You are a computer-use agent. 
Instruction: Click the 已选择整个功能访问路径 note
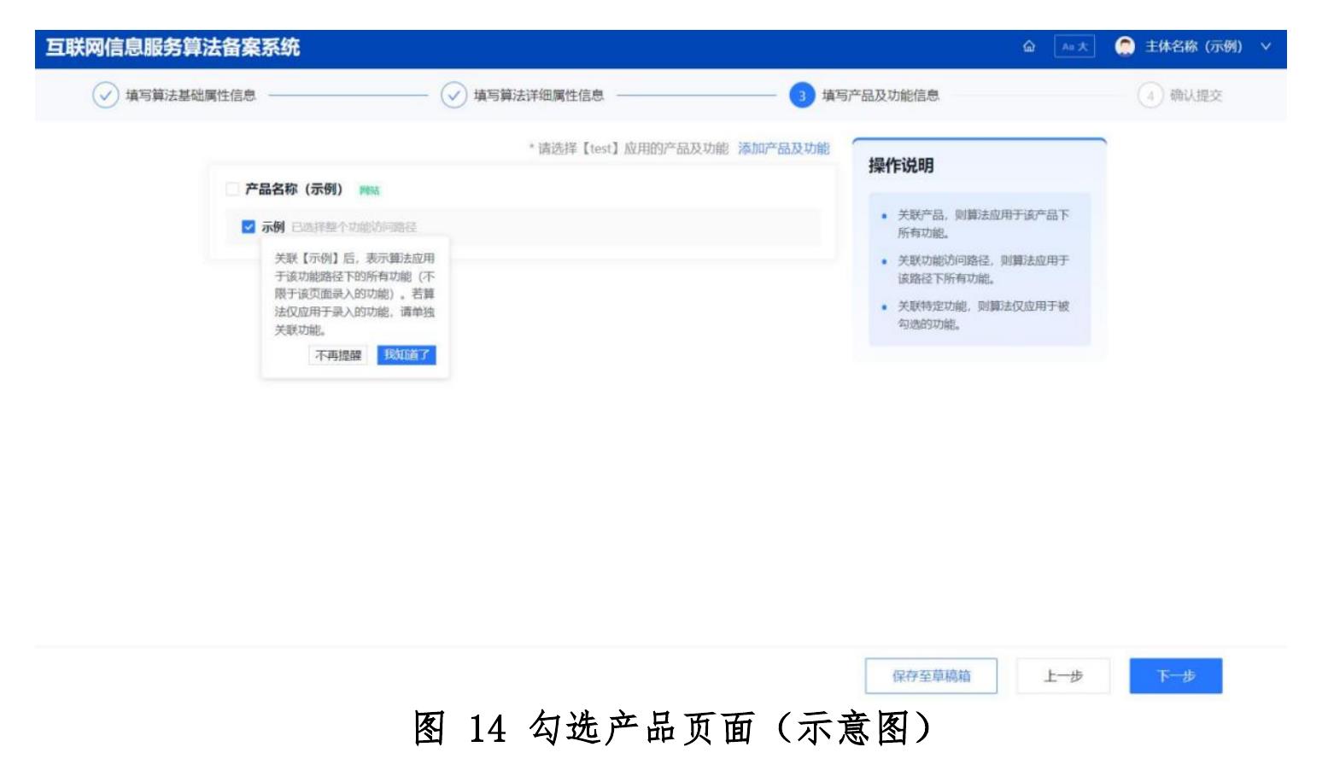coord(354,227)
